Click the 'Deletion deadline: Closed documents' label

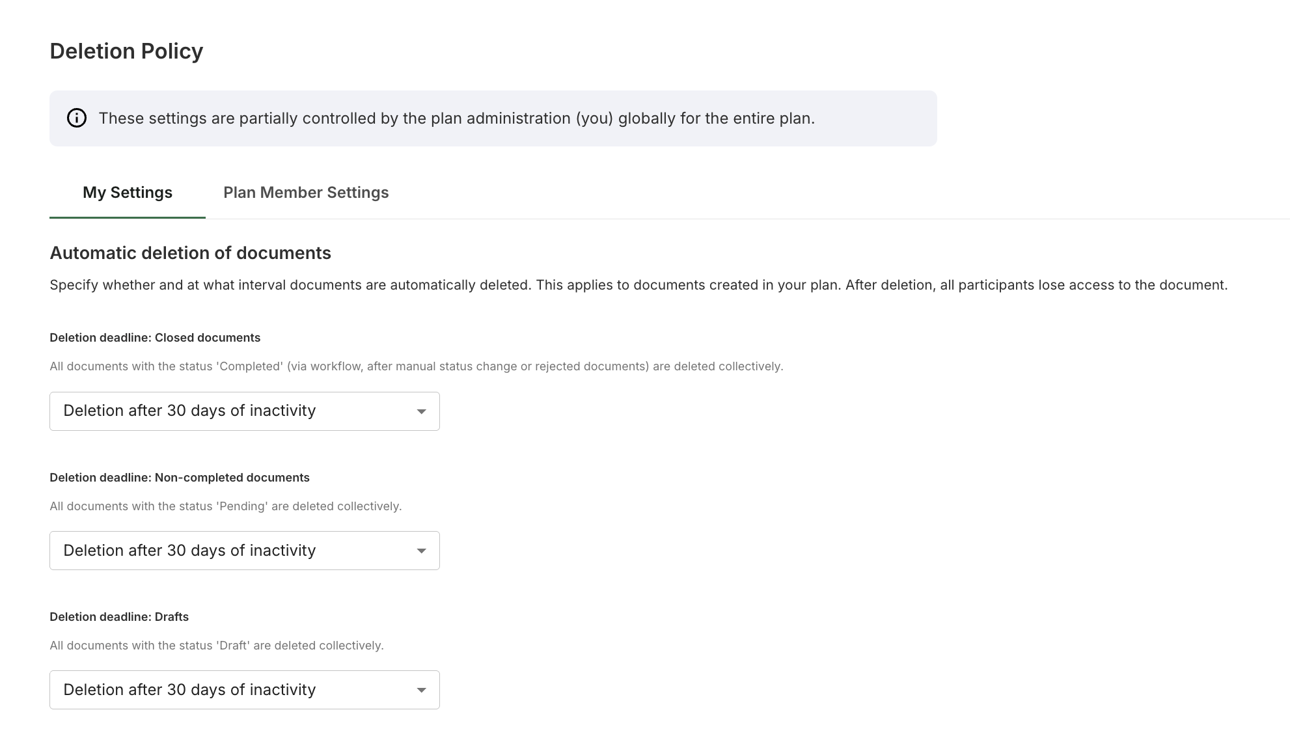click(155, 338)
